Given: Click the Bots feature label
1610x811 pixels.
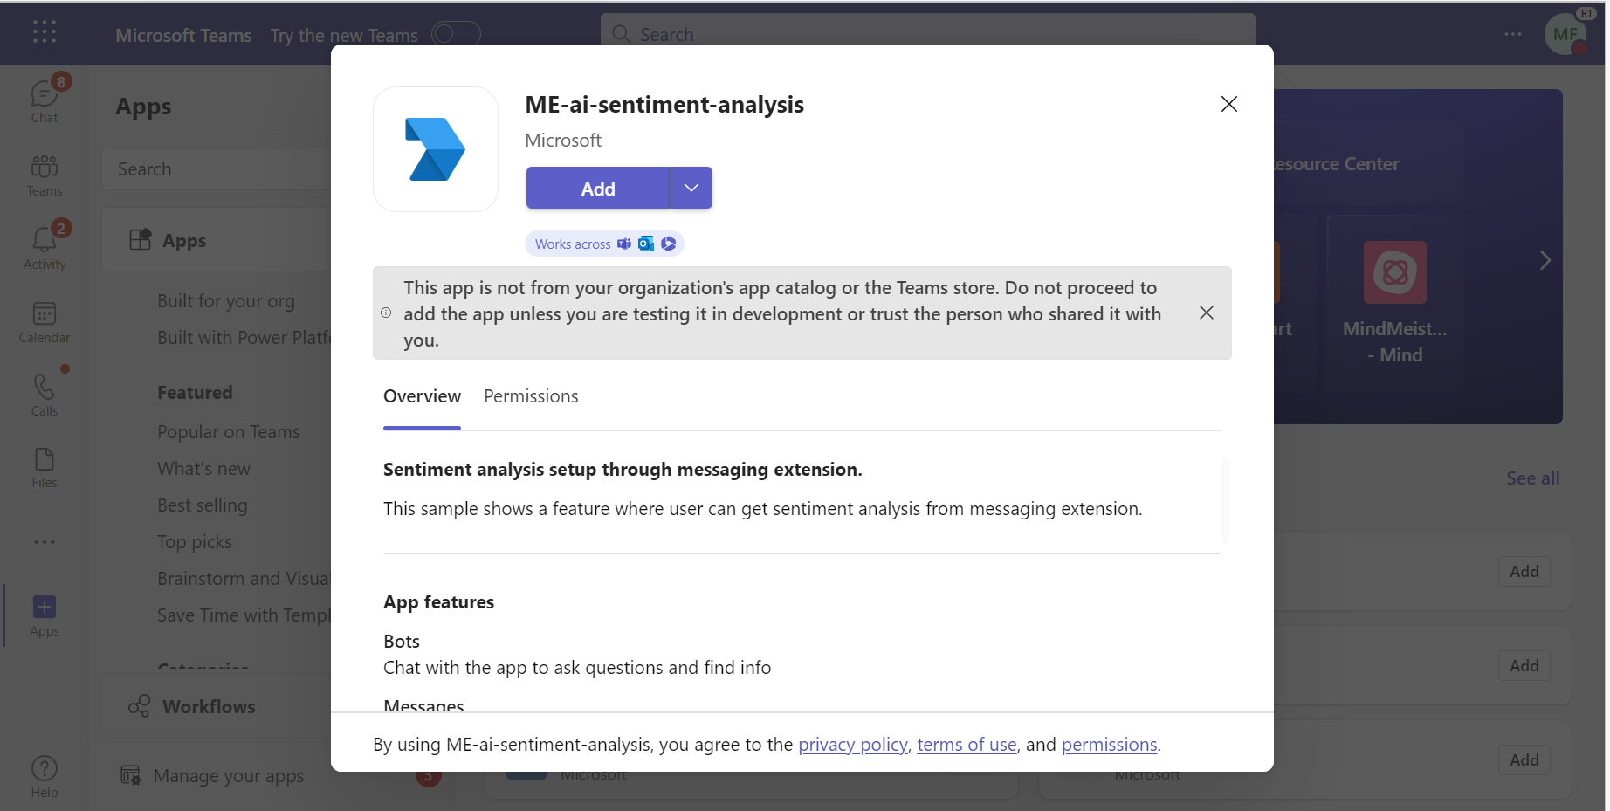Looking at the screenshot, I should 402,642.
